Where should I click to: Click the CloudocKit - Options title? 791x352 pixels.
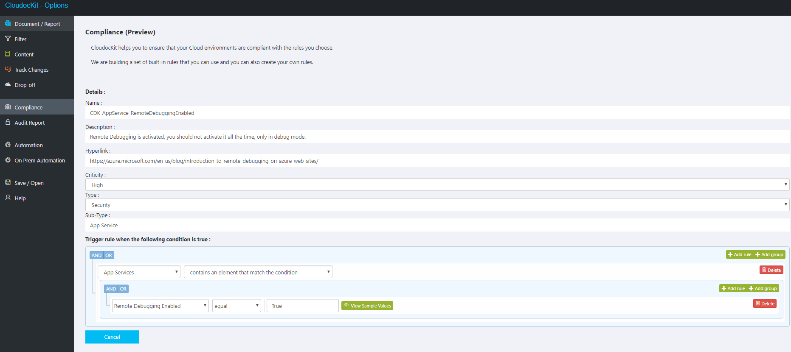(37, 5)
